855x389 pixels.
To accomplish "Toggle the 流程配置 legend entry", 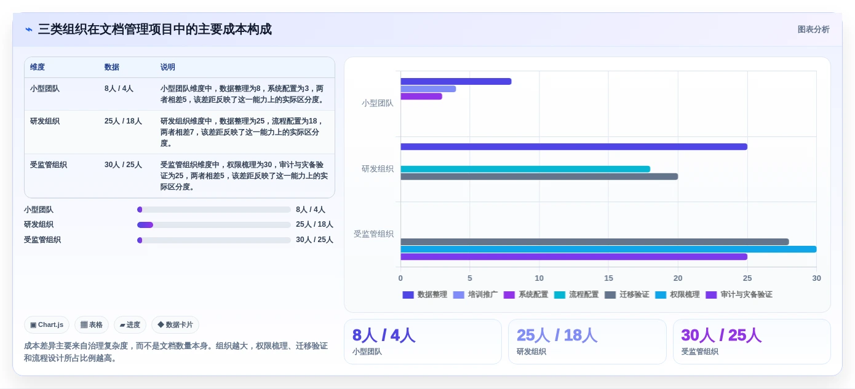I will [576, 295].
